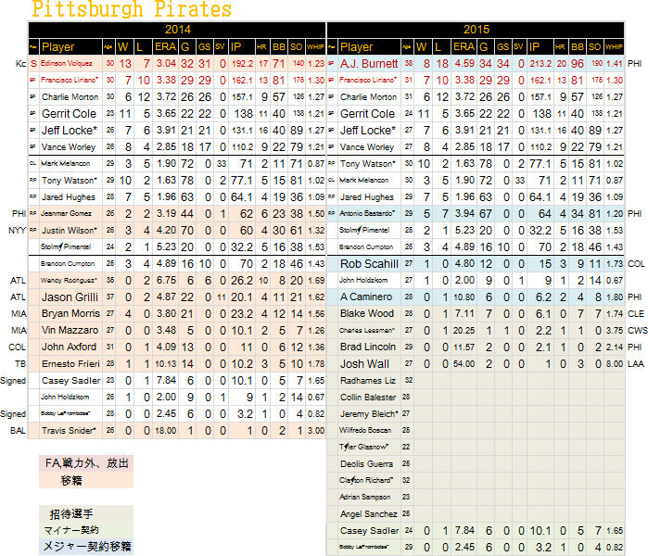Click the FA戦力外、放出 legend swatch
This screenshot has width=648, height=556.
tap(86, 463)
